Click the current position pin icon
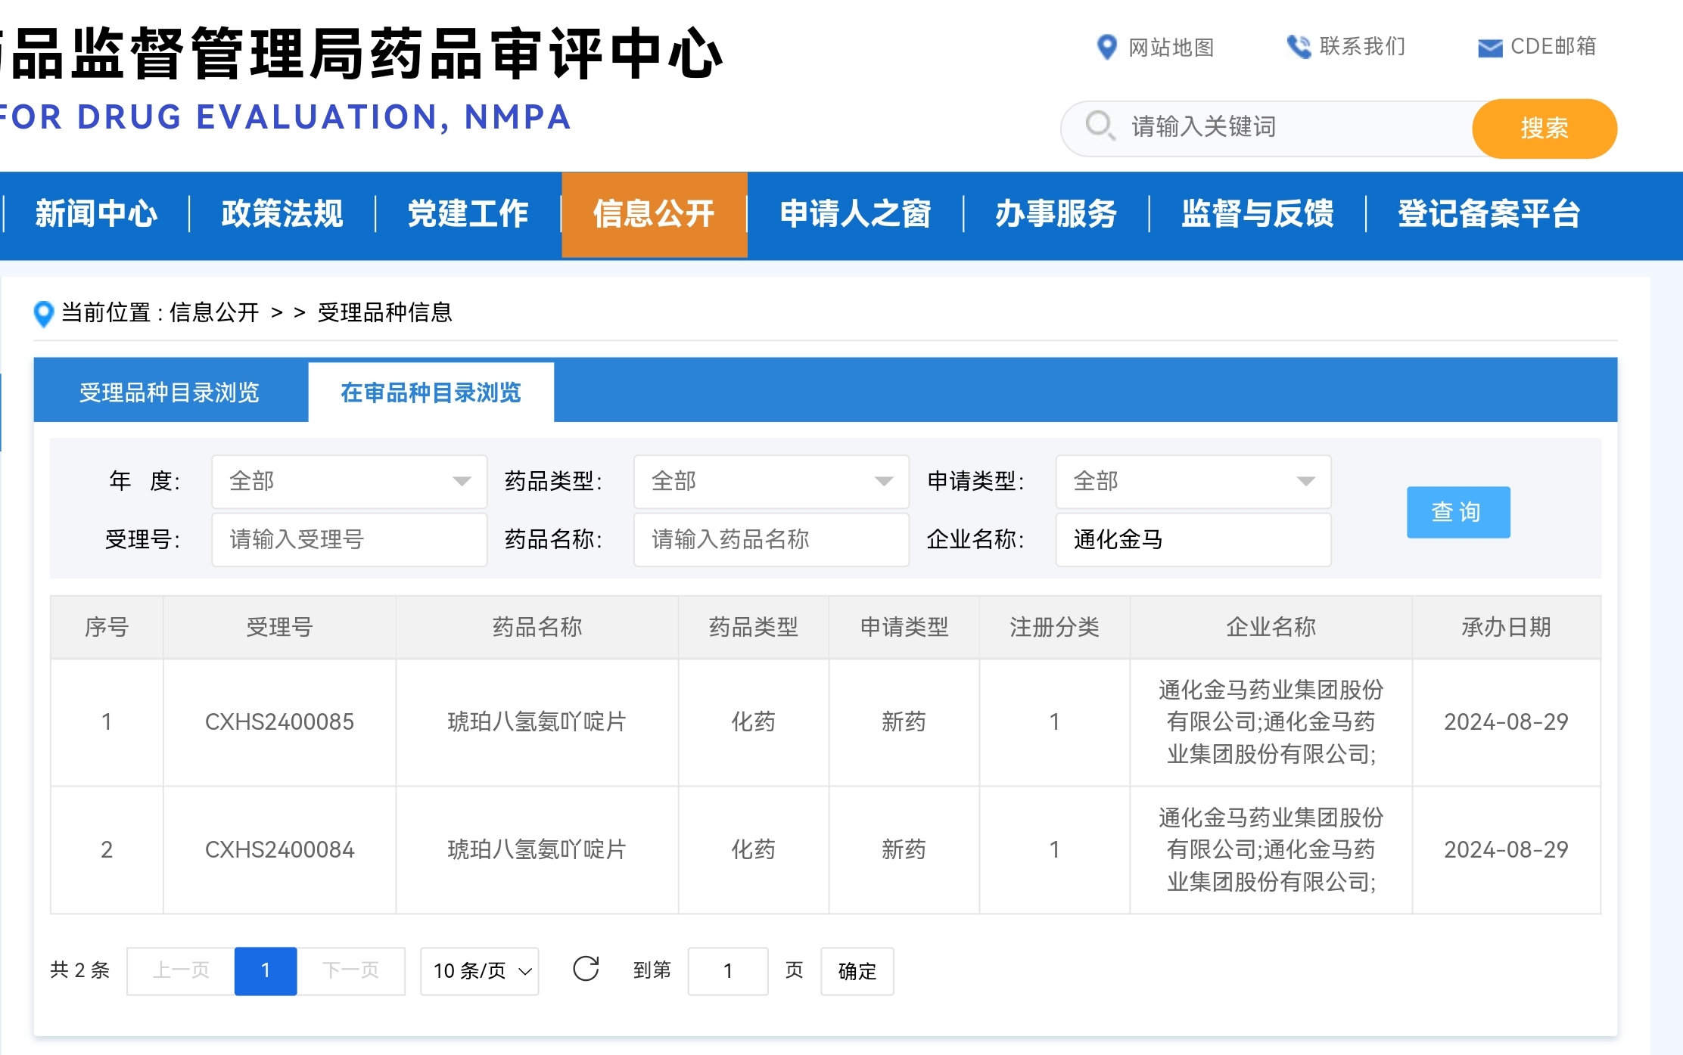Viewport: 1683px width, 1055px height. [x=44, y=313]
